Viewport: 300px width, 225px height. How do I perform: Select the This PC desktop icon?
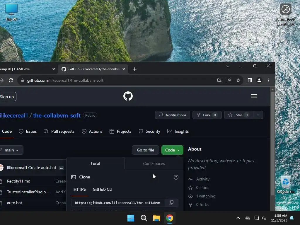[x=11, y=12]
